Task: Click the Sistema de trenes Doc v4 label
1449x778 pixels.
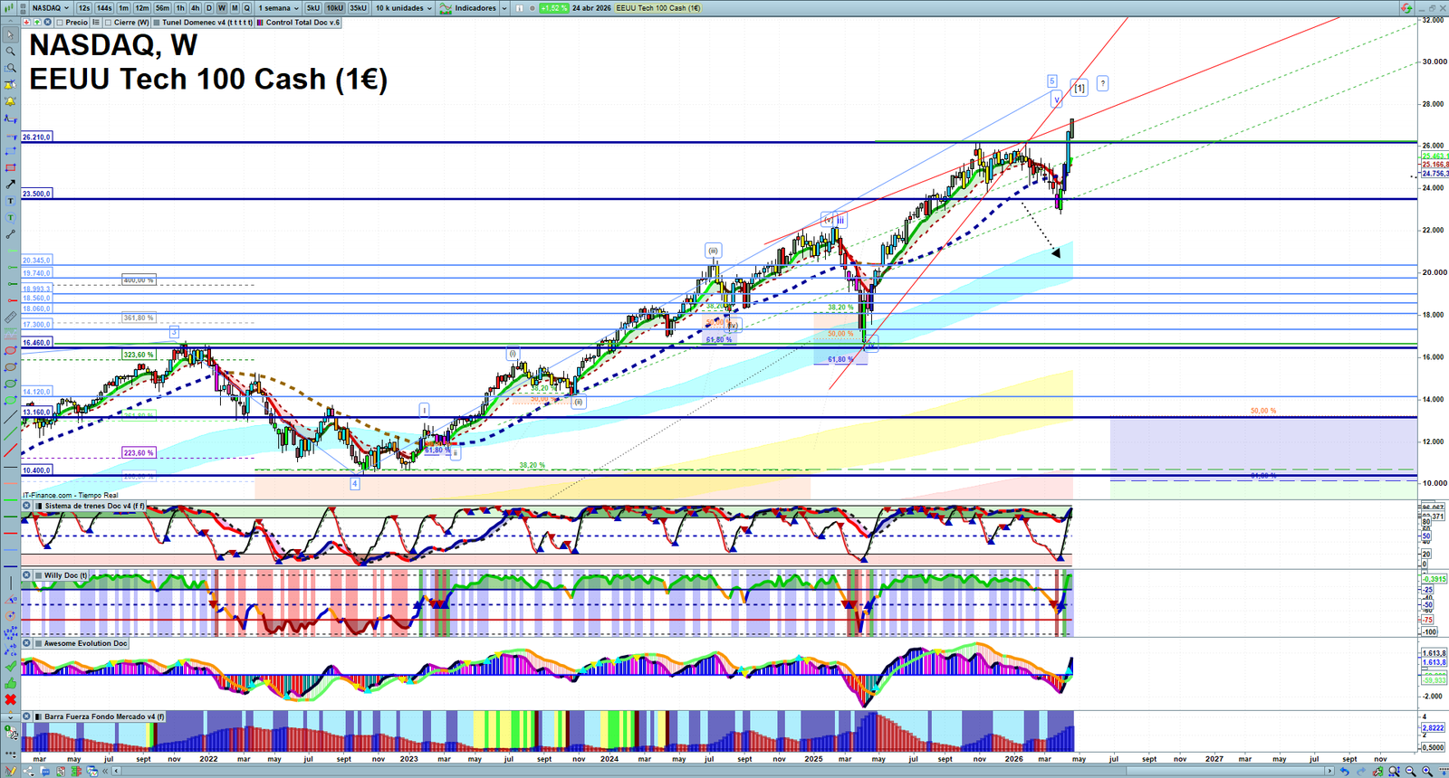Action: point(94,506)
